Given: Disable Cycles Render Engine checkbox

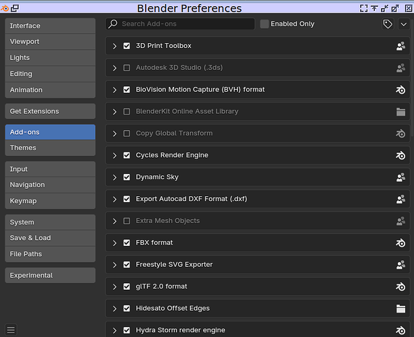Looking at the screenshot, I should (x=127, y=156).
